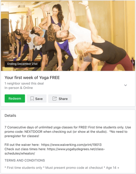This screenshot has width=136, height=174.
Task: Click the share arrow icon
Action: (54, 98)
